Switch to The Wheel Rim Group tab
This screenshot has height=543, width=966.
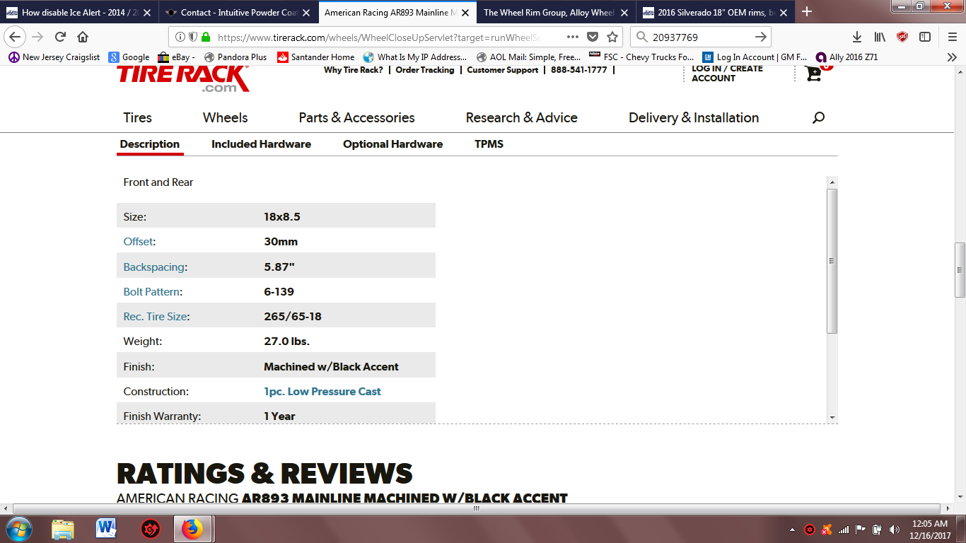click(557, 12)
